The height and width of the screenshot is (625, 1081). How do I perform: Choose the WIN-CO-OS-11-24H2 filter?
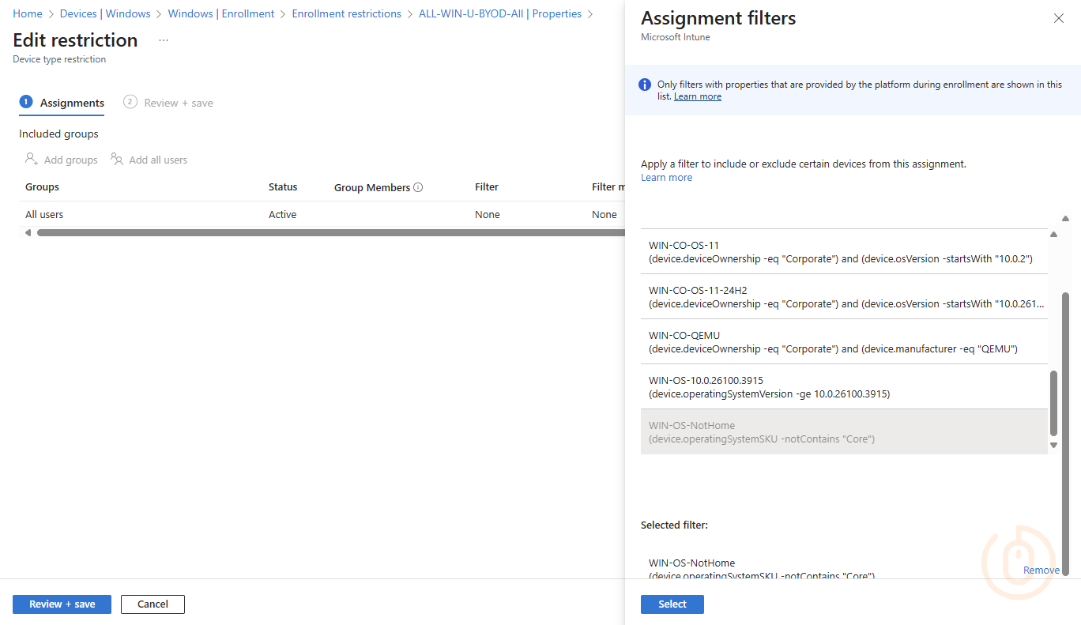(843, 296)
